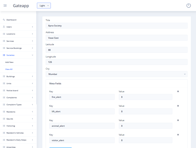Click the Longitude field with 126
196x148 pixels.
click(116, 62)
